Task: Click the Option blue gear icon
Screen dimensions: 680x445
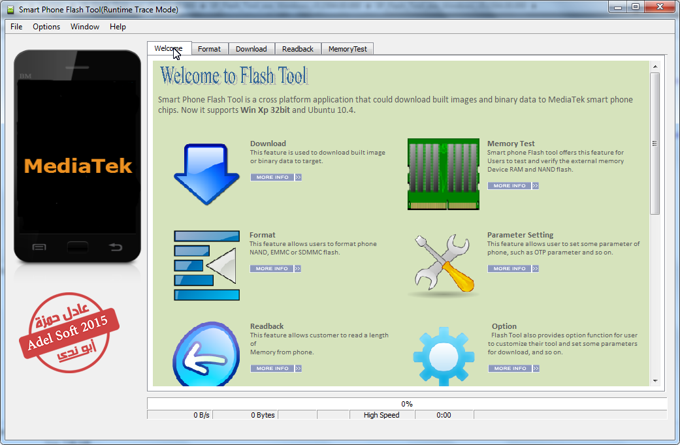Action: [444, 357]
